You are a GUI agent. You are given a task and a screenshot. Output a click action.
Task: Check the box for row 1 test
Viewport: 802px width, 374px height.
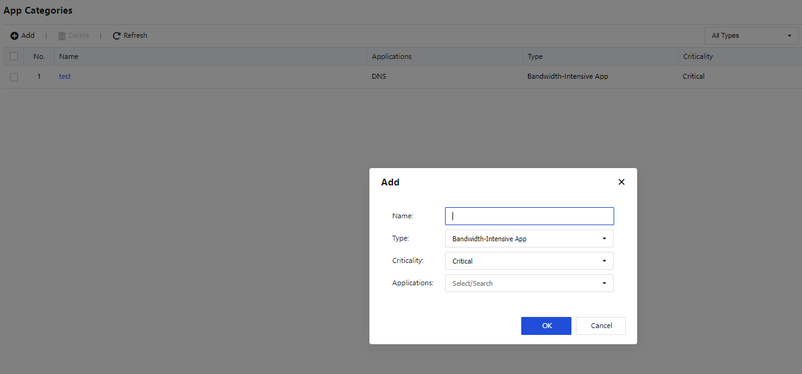pyautogui.click(x=14, y=77)
